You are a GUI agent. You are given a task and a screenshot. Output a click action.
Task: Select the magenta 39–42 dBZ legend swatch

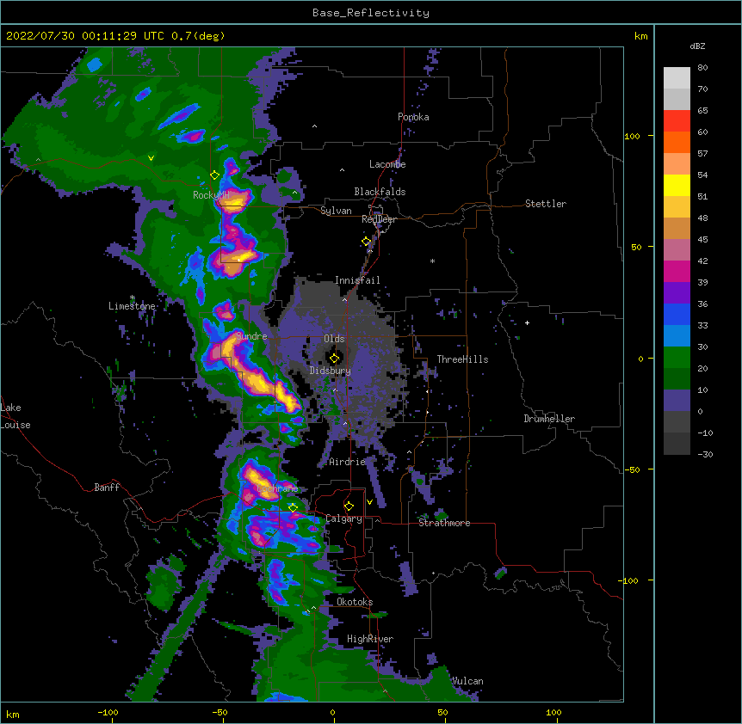point(677,271)
